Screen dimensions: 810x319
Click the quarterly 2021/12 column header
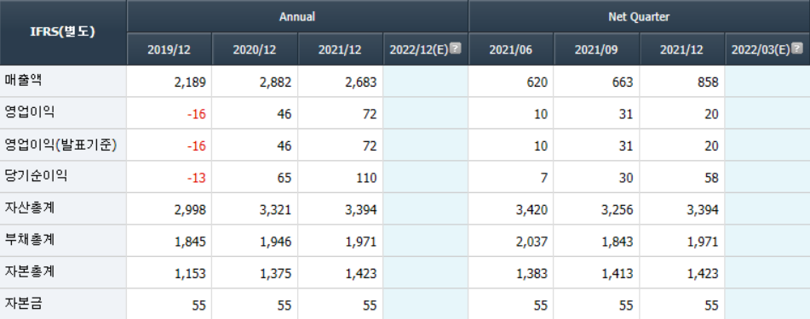(x=682, y=49)
